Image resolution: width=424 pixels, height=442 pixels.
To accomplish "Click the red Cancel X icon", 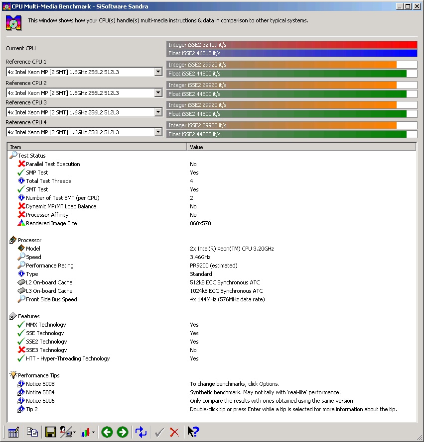I will click(x=174, y=432).
